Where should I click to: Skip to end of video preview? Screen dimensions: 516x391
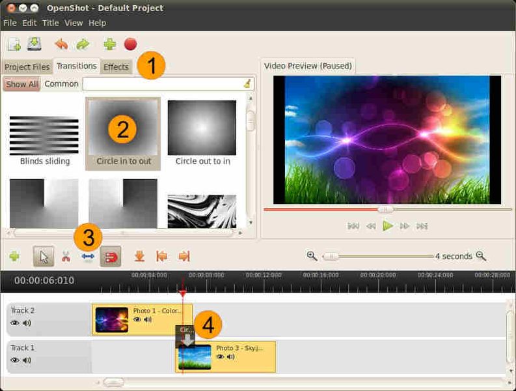(x=422, y=226)
